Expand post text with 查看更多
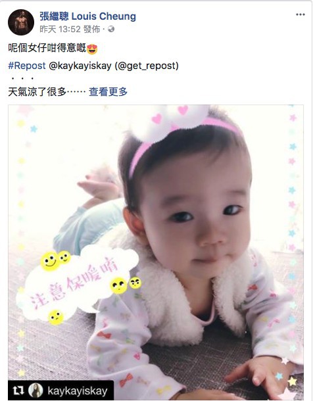This screenshot has width=313, height=401. pos(108,92)
